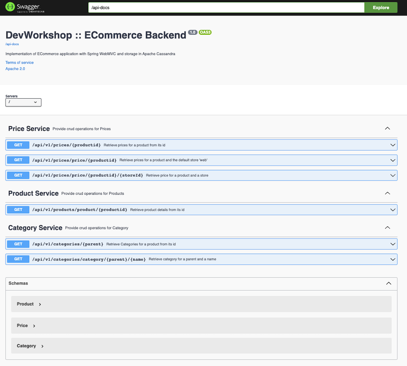This screenshot has height=366, width=407.
Task: Click the green Explore button
Action: click(381, 8)
